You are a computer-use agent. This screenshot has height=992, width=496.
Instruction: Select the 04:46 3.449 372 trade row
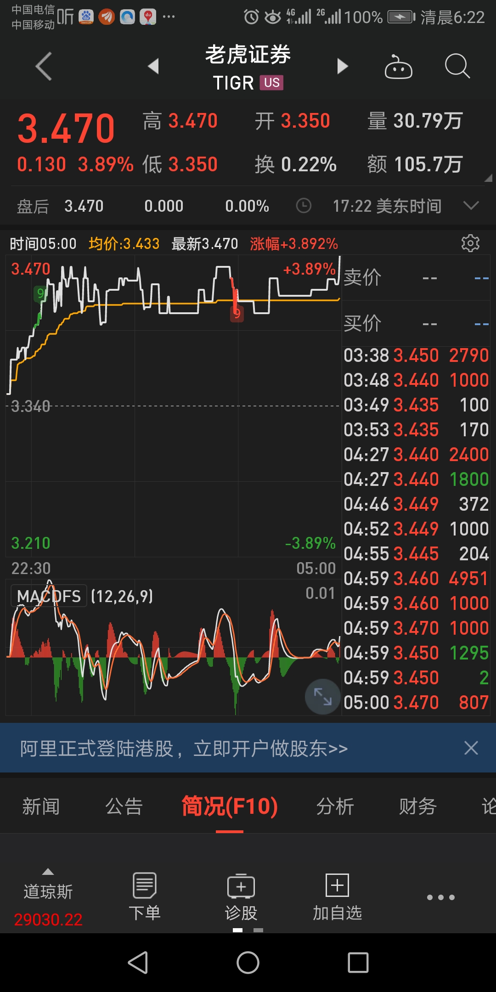click(416, 504)
